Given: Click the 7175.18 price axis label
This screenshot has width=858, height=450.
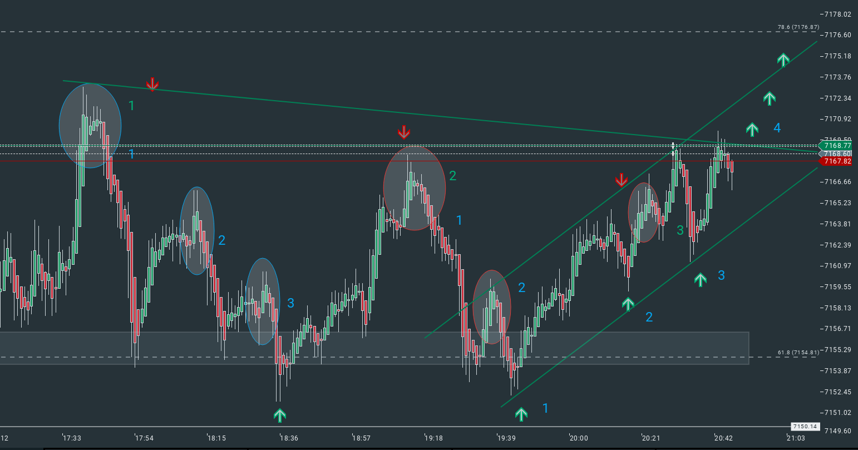Looking at the screenshot, I should tap(839, 56).
